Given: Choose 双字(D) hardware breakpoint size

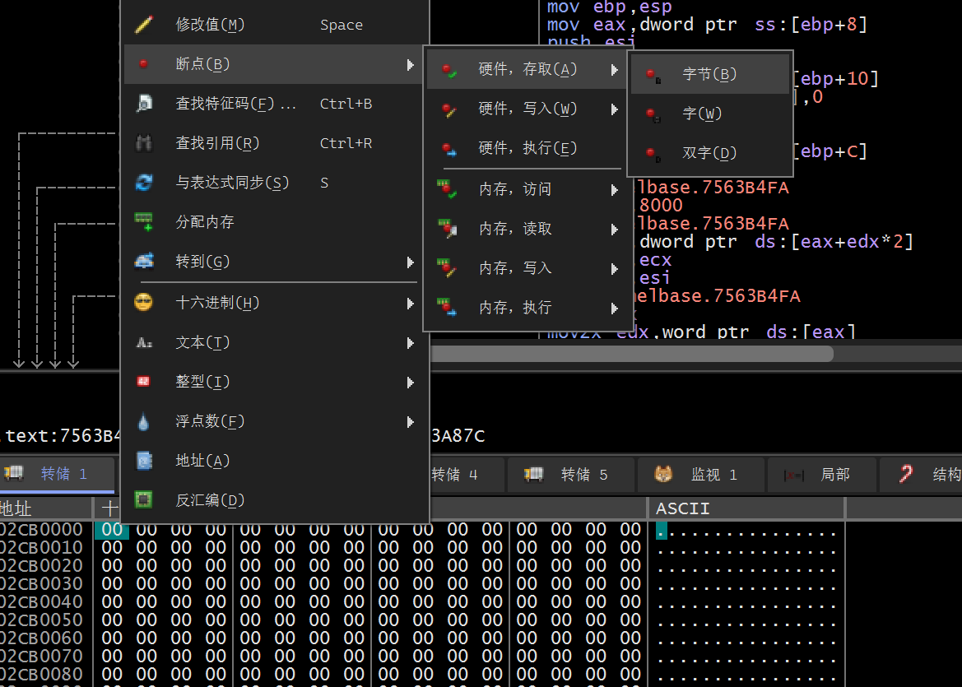Looking at the screenshot, I should pyautogui.click(x=710, y=153).
